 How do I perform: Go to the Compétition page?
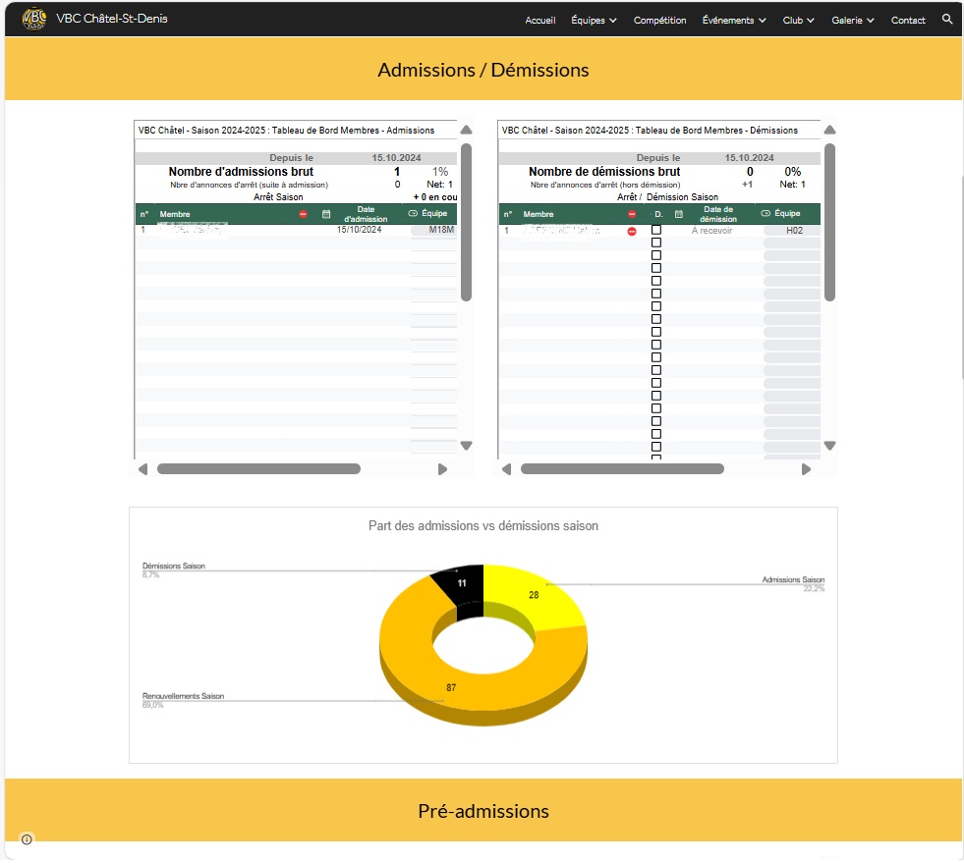(659, 21)
